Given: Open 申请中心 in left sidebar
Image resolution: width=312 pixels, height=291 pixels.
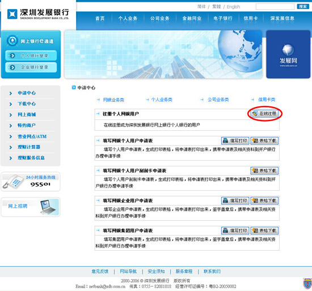Looking at the screenshot, I should click(27, 93).
